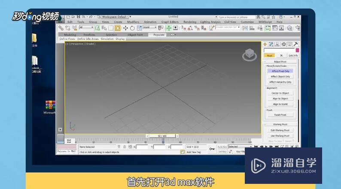Click the search keyword or phrase field

point(236,17)
